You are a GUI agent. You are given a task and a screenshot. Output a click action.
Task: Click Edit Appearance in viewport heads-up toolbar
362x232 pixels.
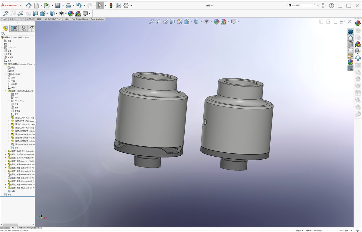pos(216,21)
